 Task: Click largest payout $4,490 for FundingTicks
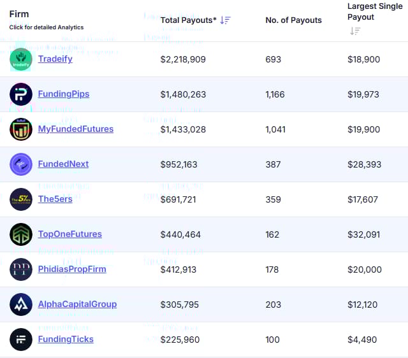pos(362,340)
